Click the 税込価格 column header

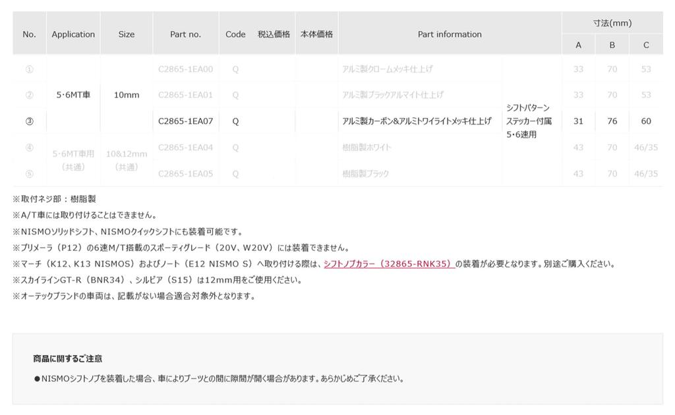pyautogui.click(x=274, y=34)
